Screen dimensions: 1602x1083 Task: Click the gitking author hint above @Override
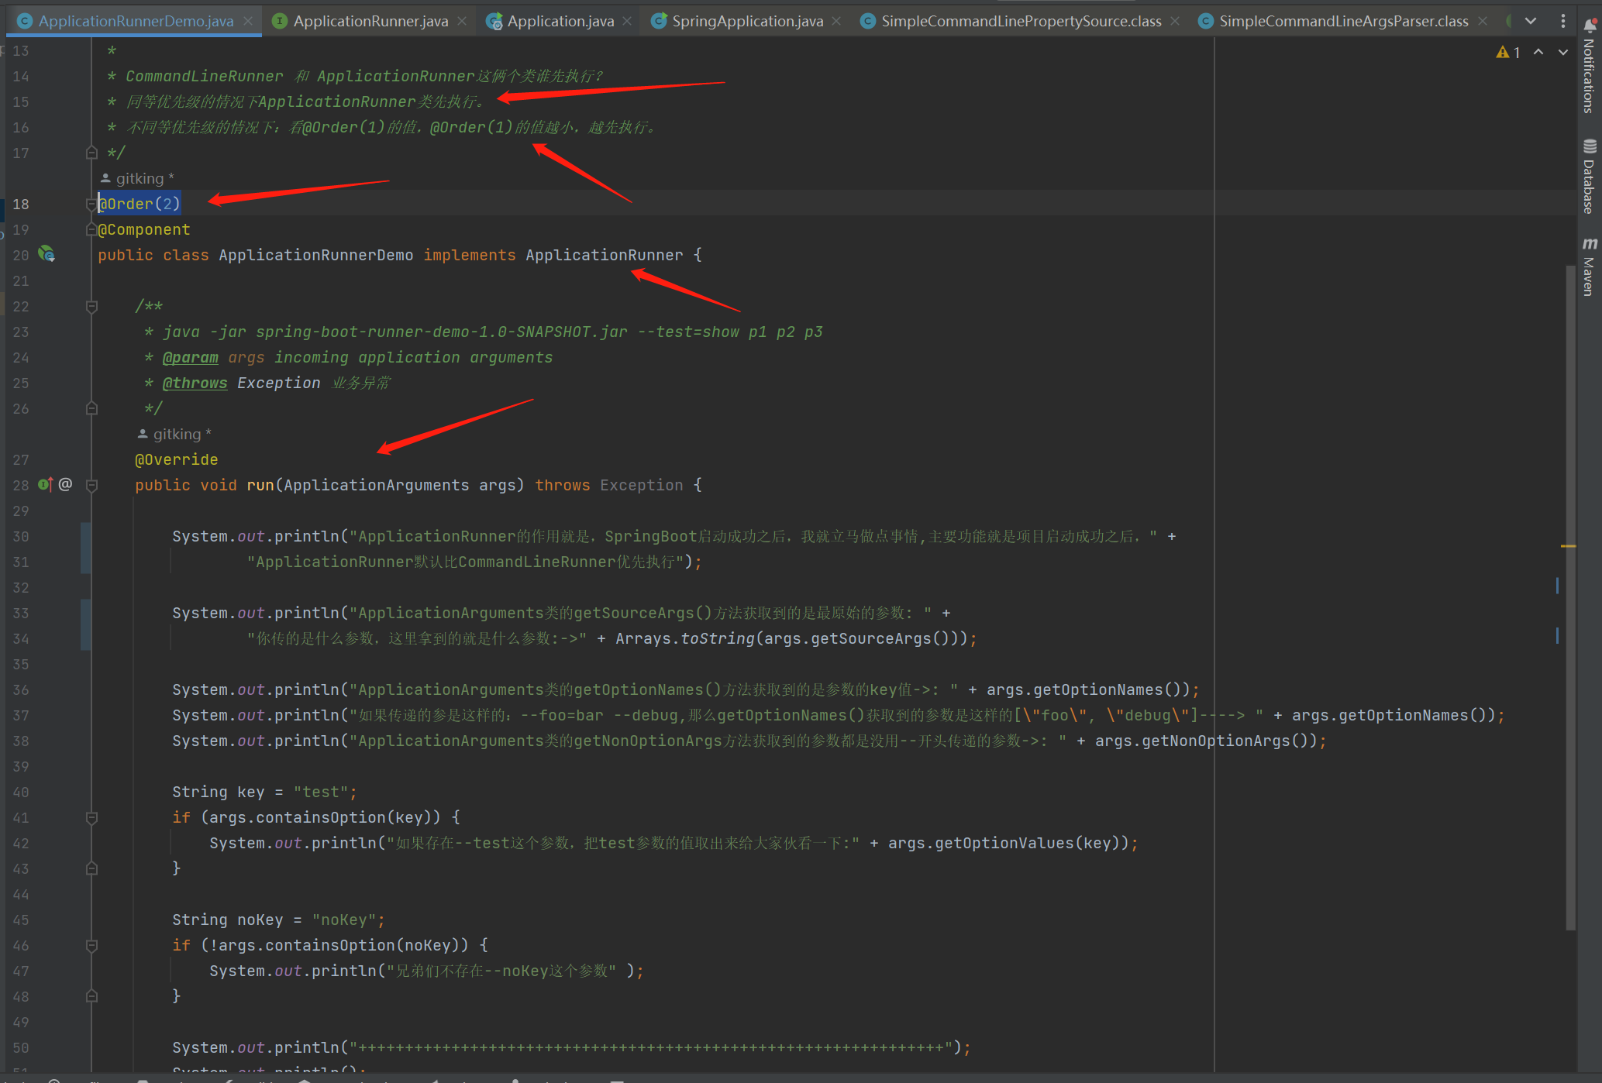click(x=175, y=434)
